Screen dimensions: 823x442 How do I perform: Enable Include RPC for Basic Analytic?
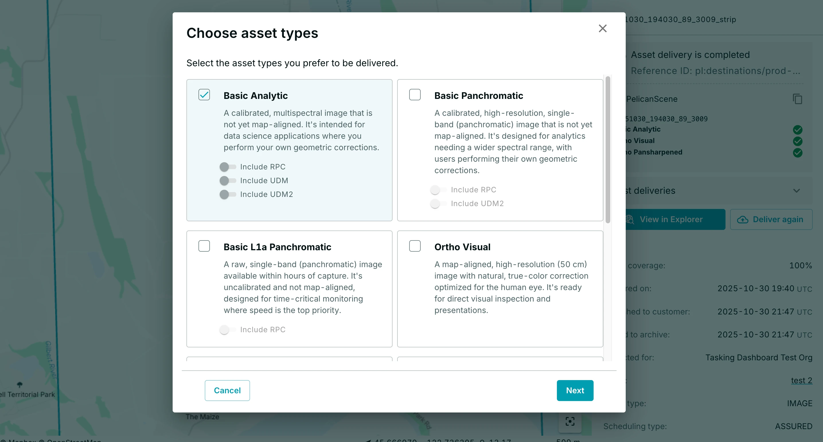(x=227, y=167)
